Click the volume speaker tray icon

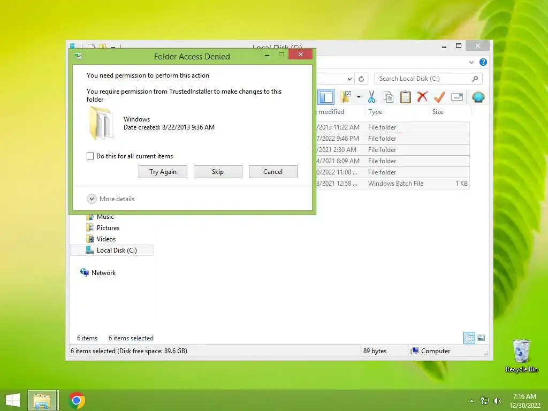pyautogui.click(x=497, y=400)
